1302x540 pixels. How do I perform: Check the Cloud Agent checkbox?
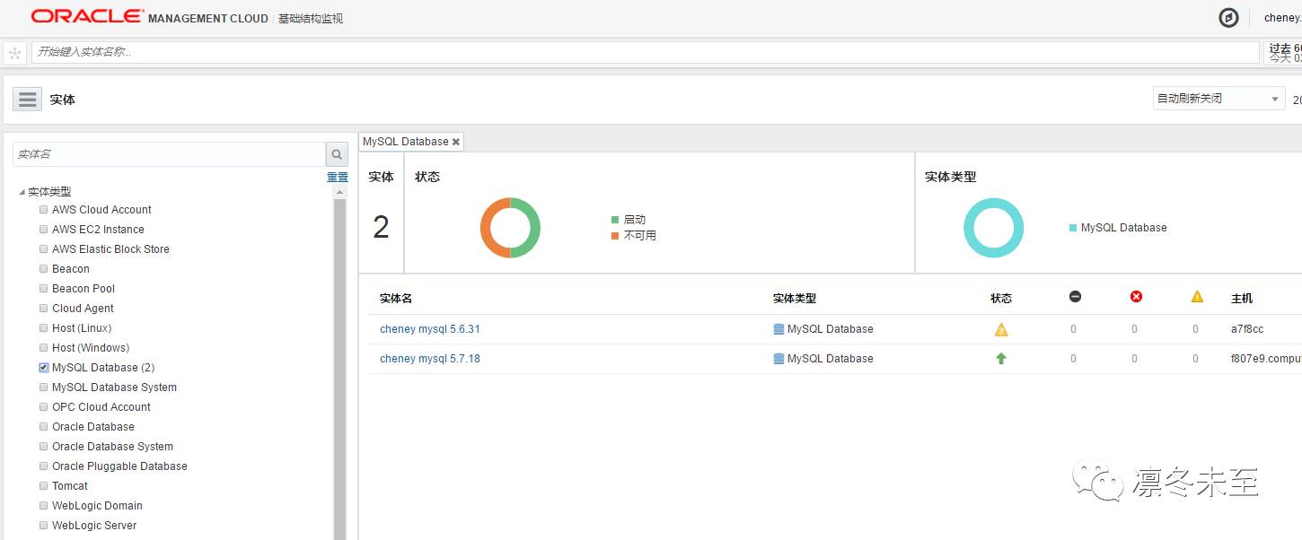tap(43, 309)
